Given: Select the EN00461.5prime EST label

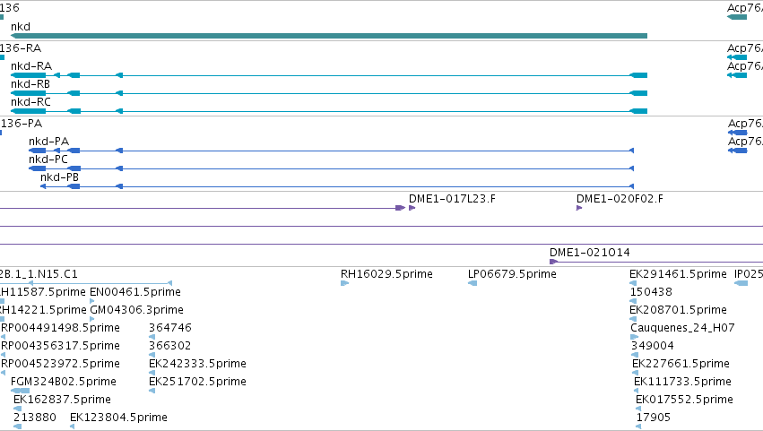Looking at the screenshot, I should tap(135, 292).
